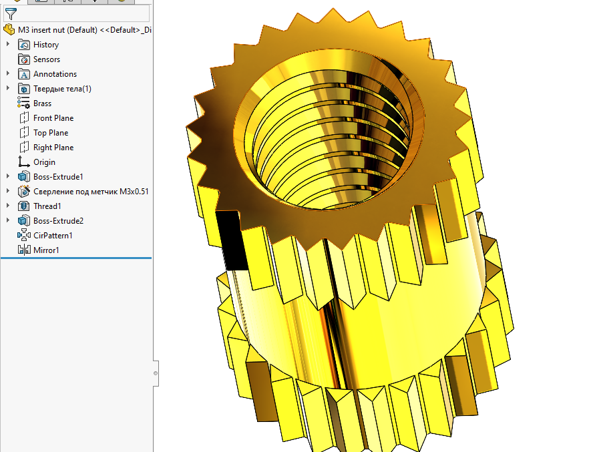
Task: Open the Brass material entry
Action: pos(41,103)
